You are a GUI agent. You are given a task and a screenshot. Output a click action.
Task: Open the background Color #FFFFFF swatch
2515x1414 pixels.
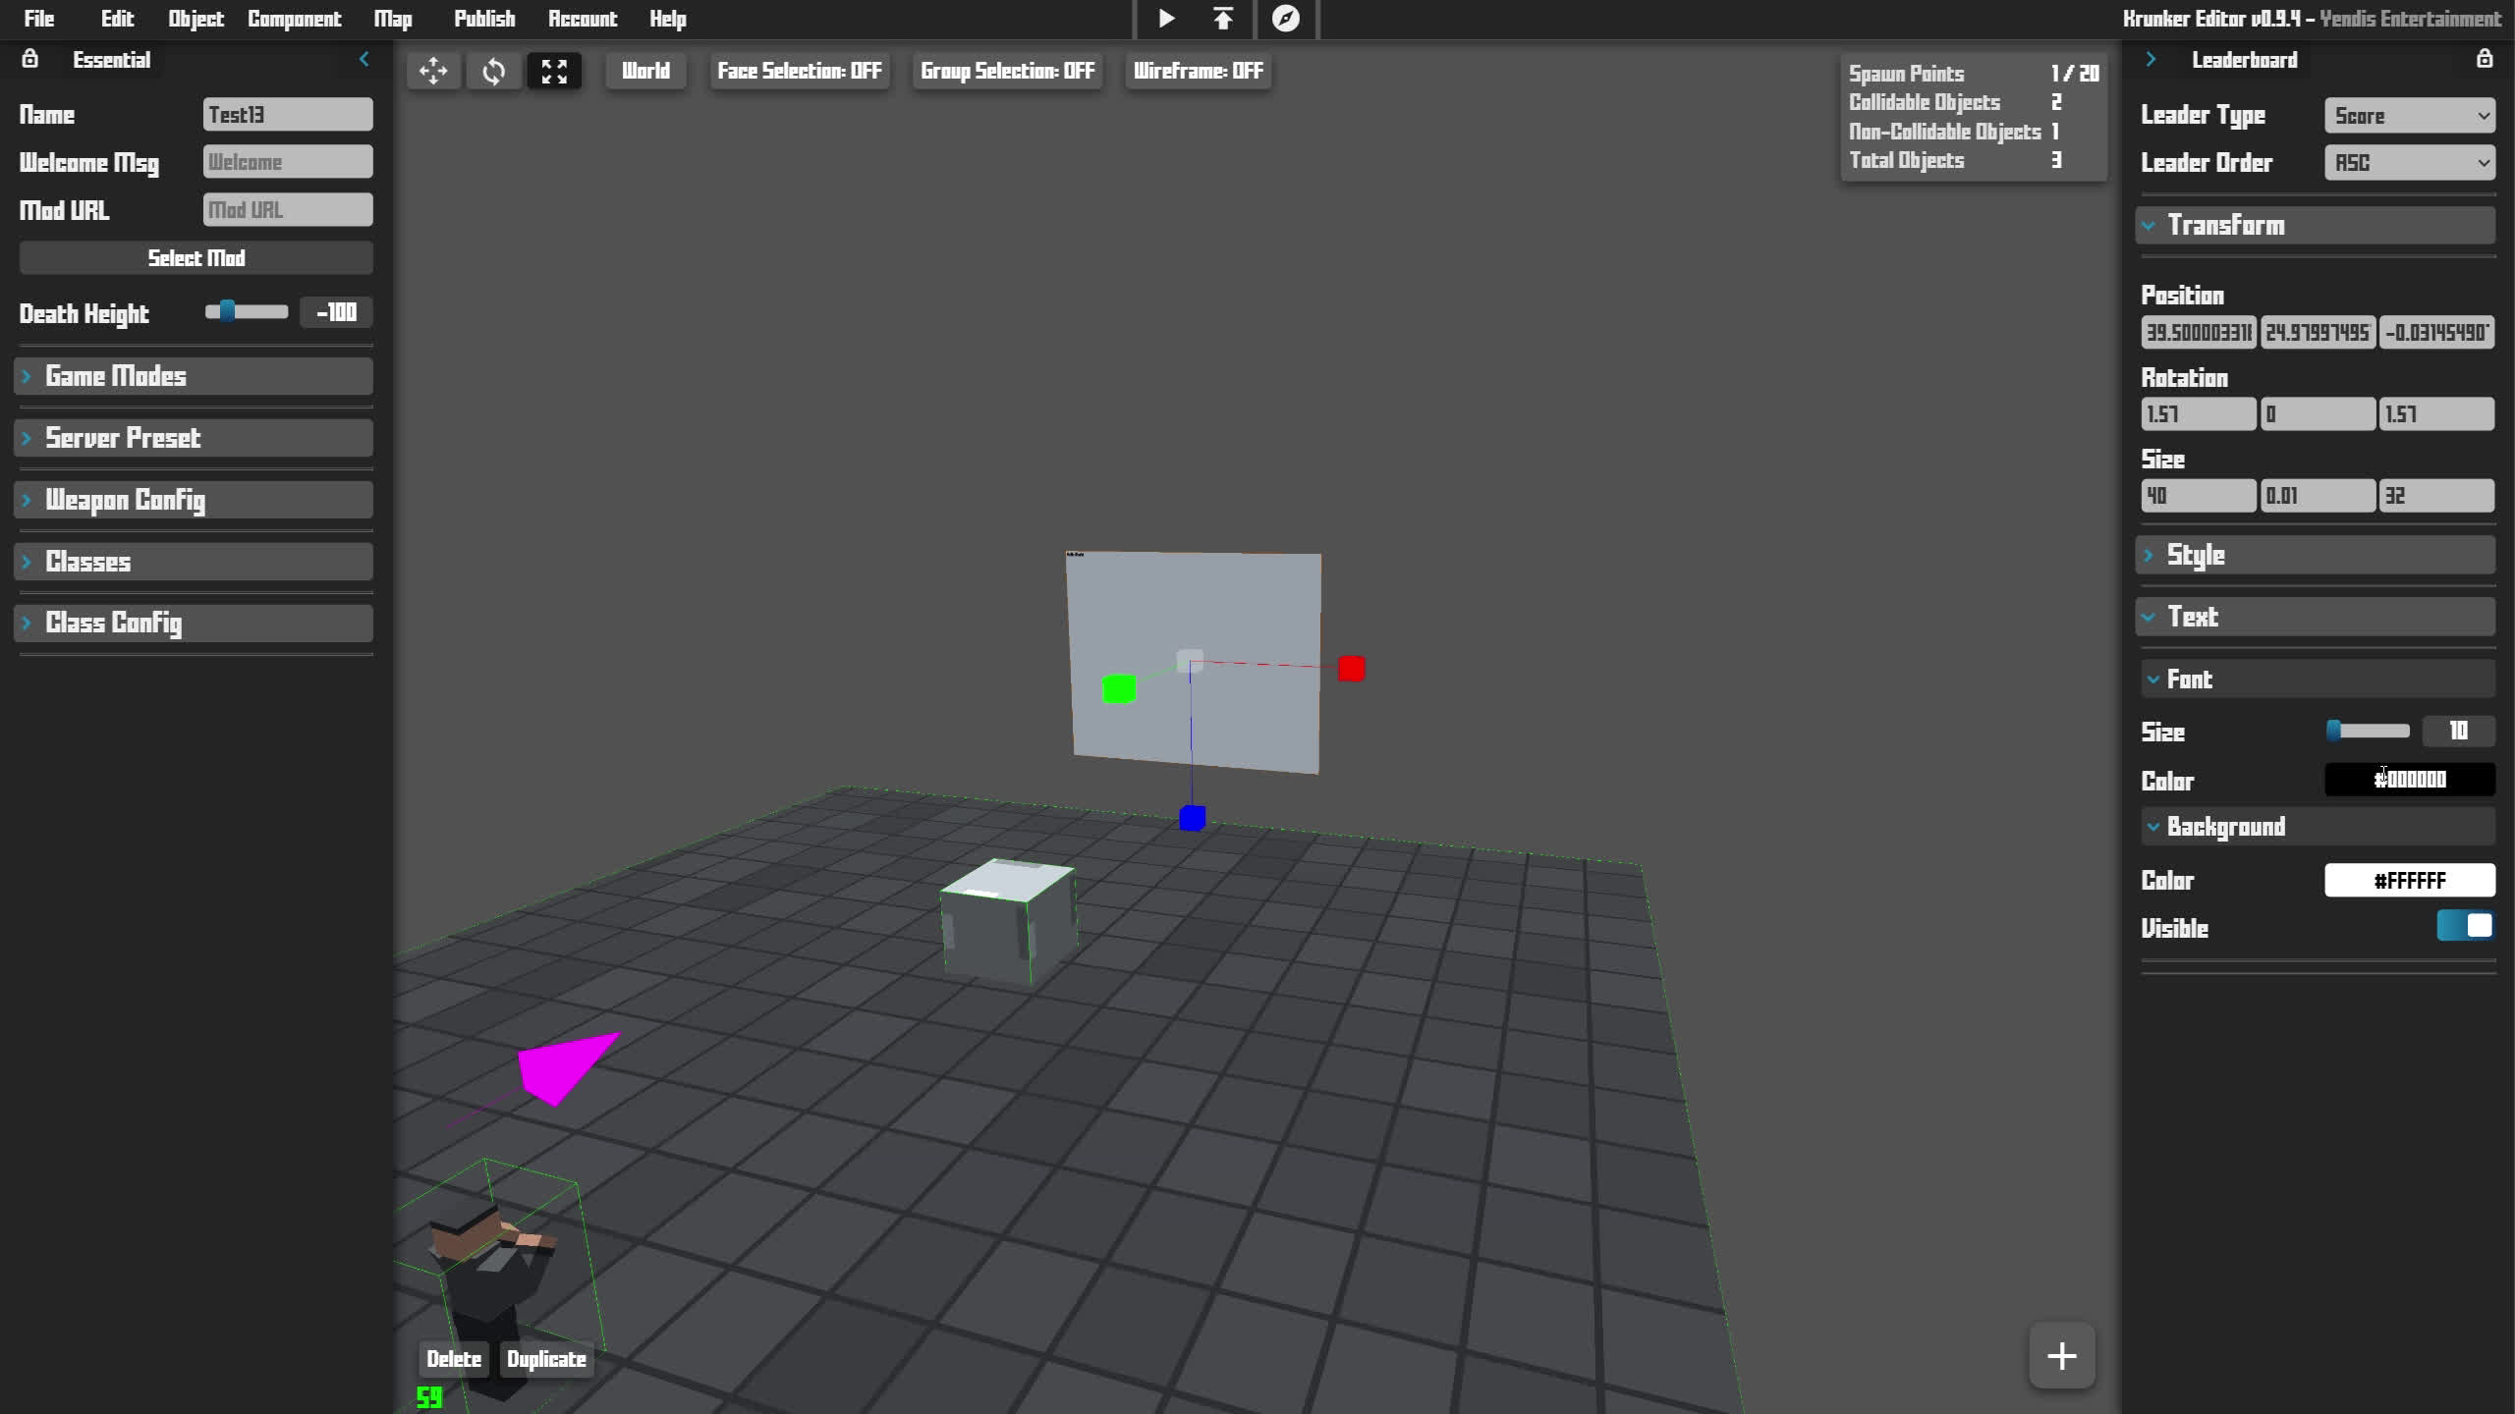(x=2410, y=880)
